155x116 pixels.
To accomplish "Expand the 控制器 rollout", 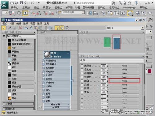I will [18, 104].
